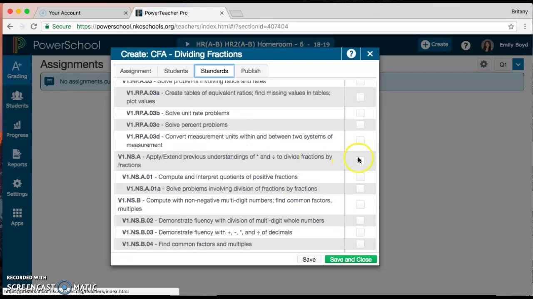Open the Grading section in sidebar

coord(17,71)
